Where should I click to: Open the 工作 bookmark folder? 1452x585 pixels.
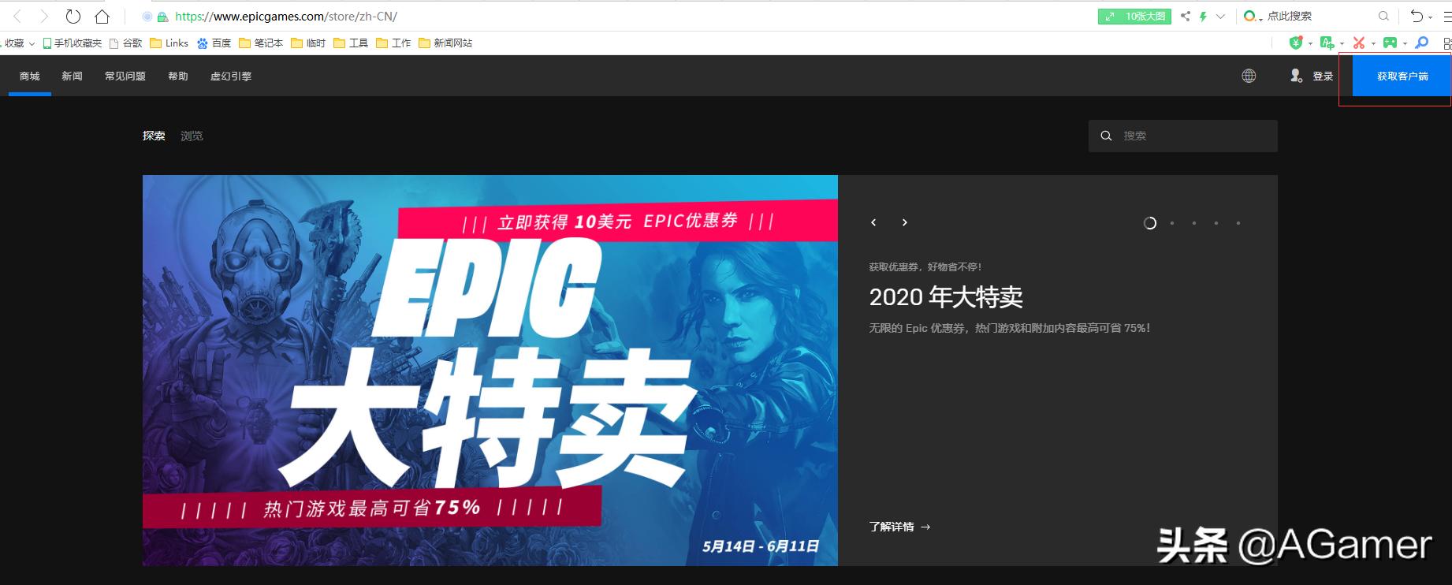click(393, 43)
